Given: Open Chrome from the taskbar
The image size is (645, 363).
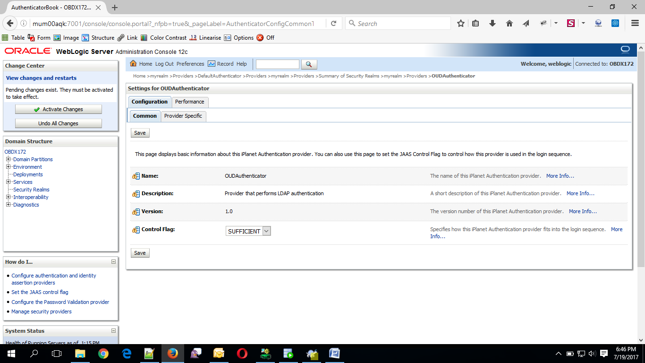Looking at the screenshot, I should coord(103,353).
